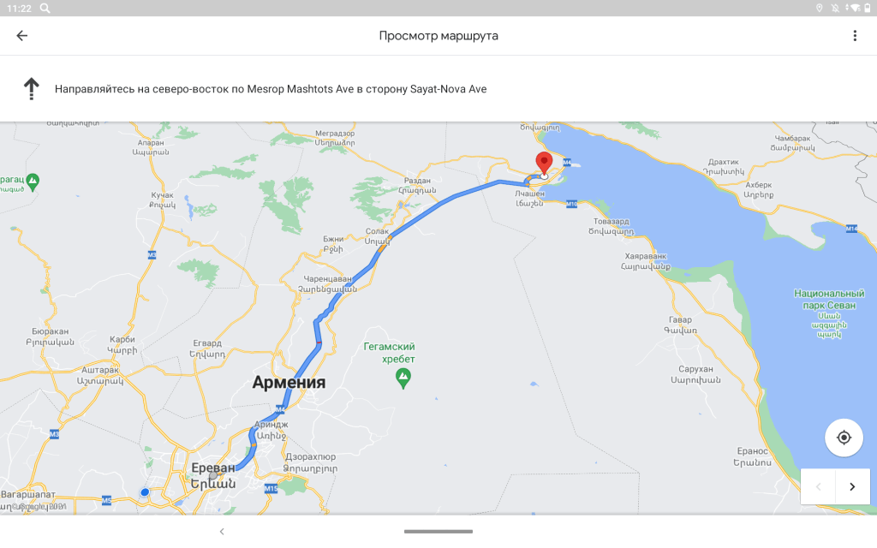Tap the red destination pin near Sevan
Image resolution: width=877 pixels, height=548 pixels.
click(x=544, y=163)
